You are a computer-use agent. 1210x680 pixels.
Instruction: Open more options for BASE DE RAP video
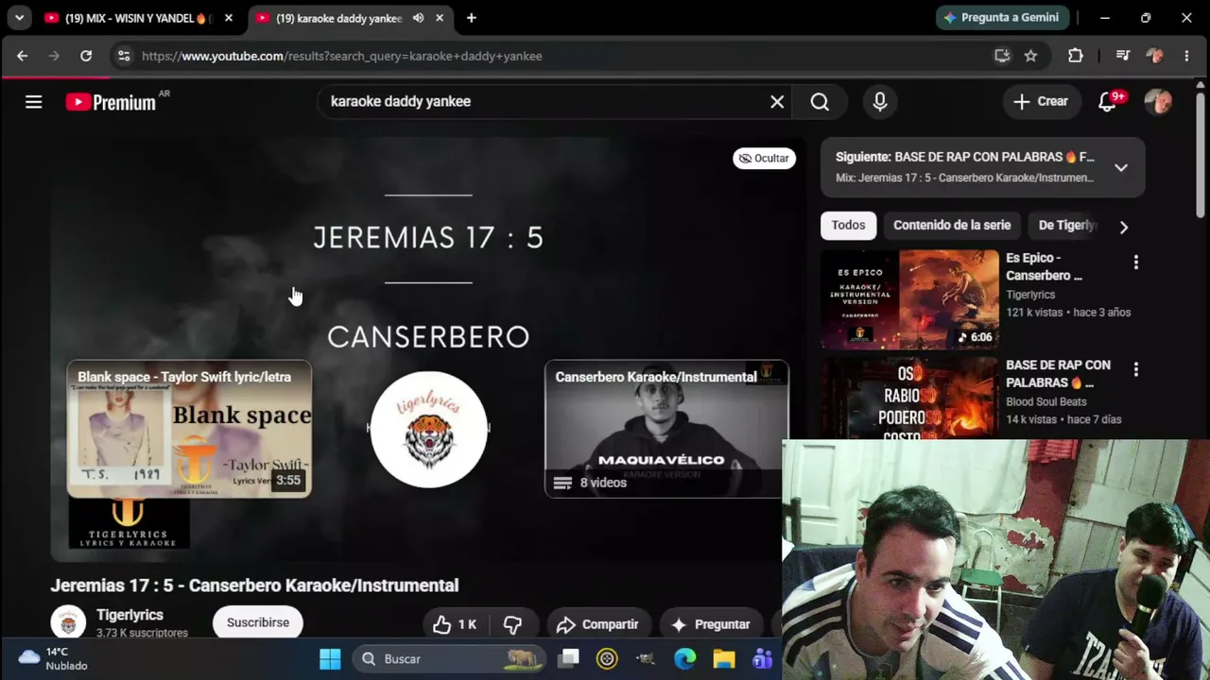[x=1136, y=369]
